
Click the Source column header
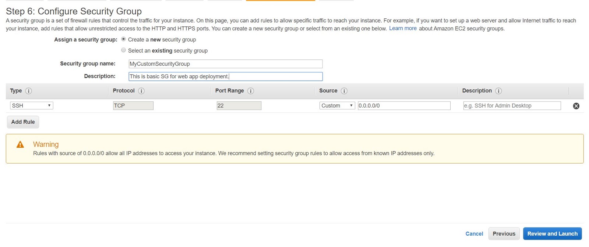(x=328, y=91)
